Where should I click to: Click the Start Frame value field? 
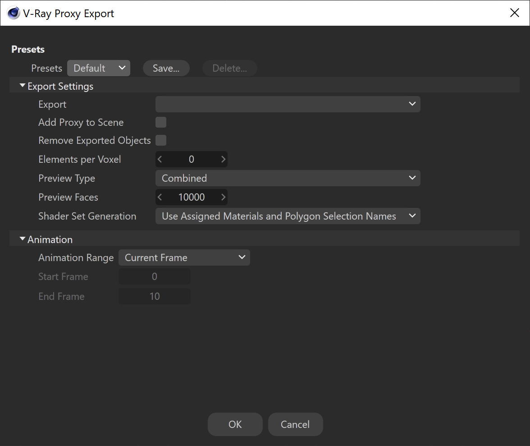pyautogui.click(x=155, y=276)
